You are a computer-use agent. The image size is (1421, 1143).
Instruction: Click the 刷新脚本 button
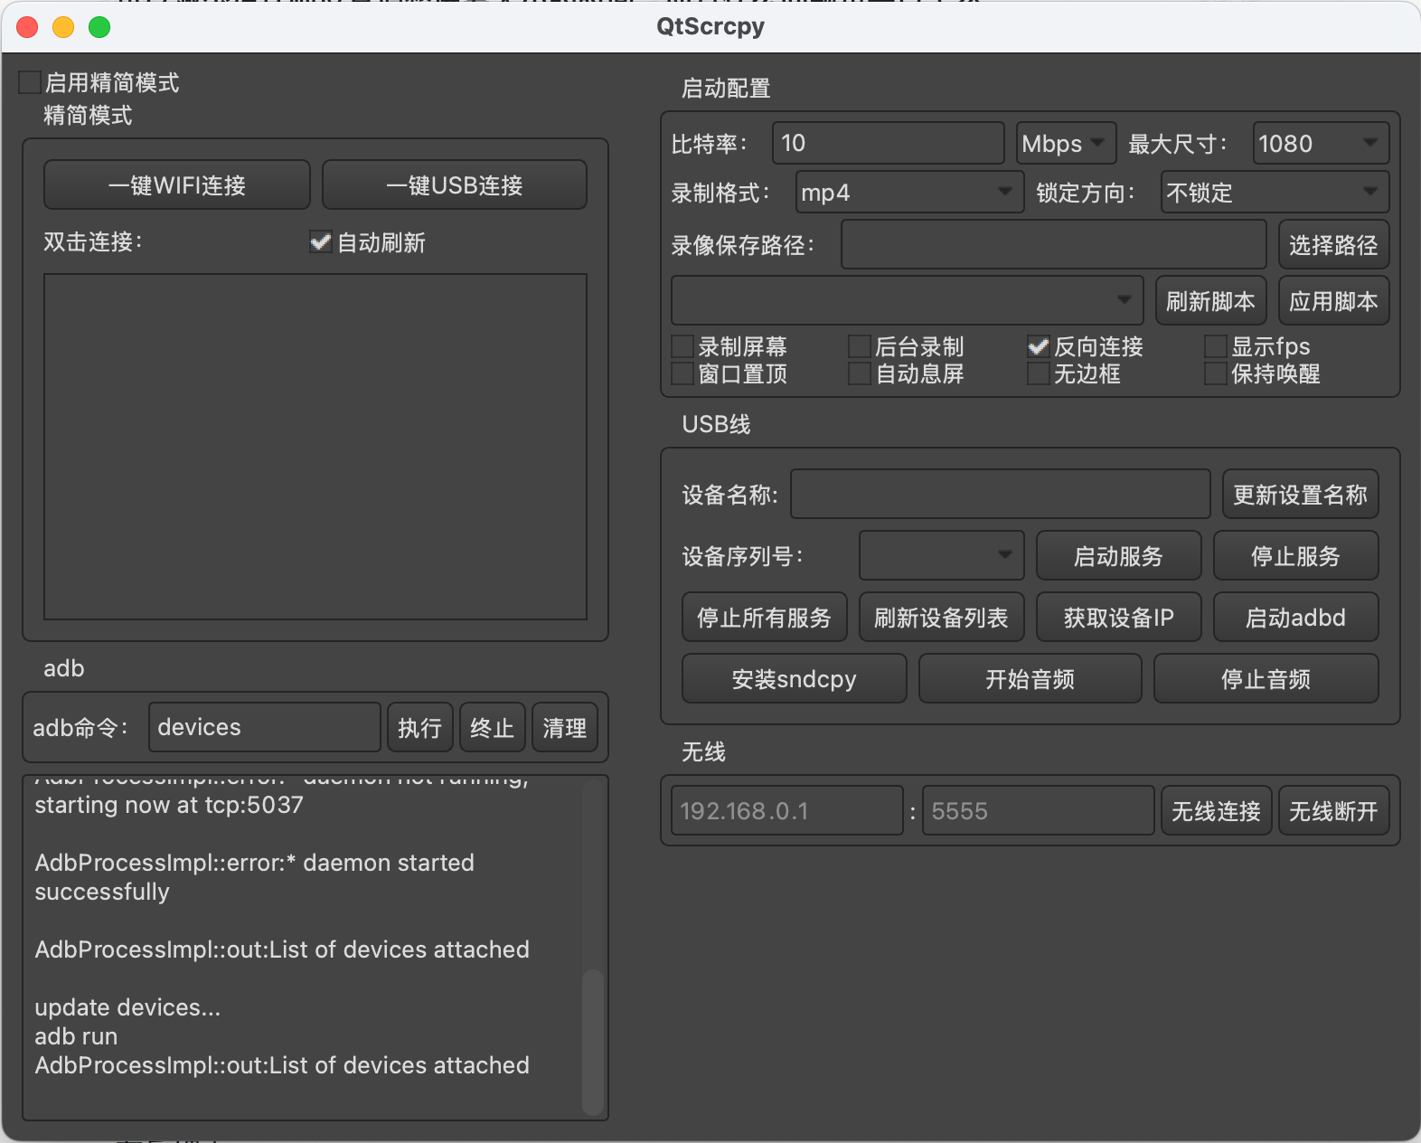pos(1211,301)
